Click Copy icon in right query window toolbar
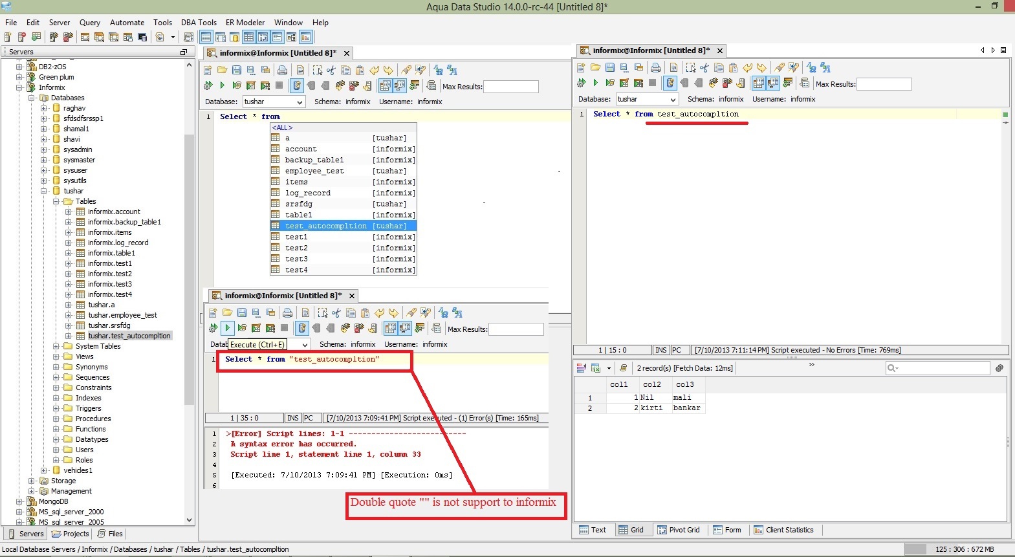The height and width of the screenshot is (557, 1015). coord(719,67)
